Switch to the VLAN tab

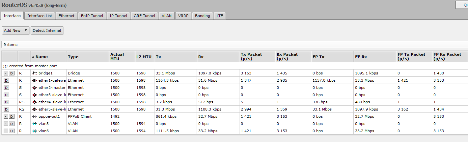(166, 16)
